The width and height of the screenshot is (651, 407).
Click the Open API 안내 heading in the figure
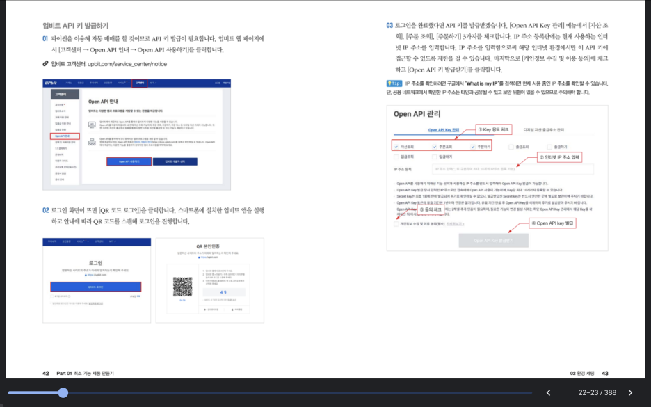pos(104,102)
